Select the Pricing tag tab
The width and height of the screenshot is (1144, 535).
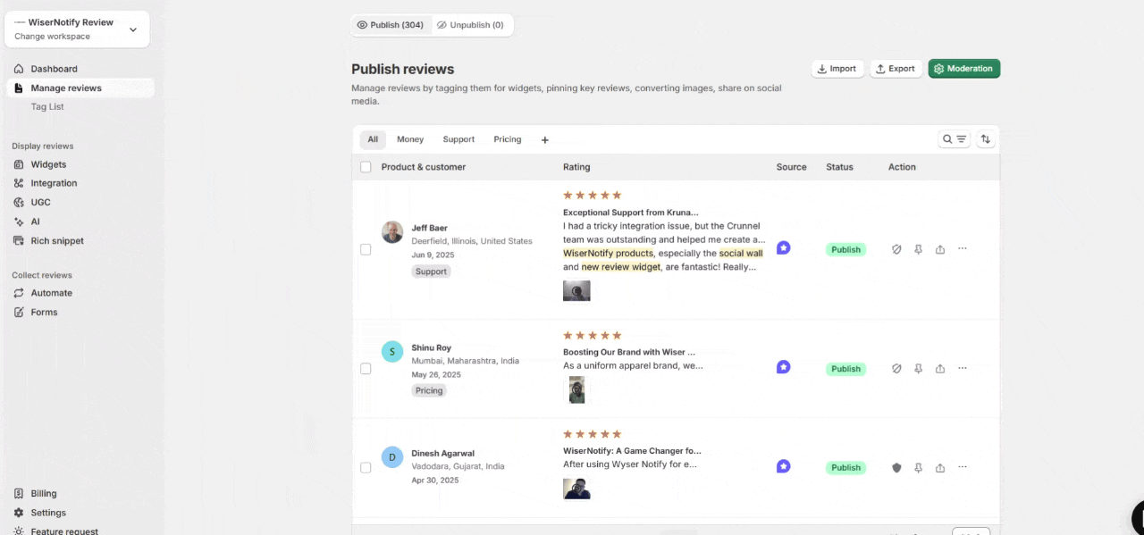point(507,139)
